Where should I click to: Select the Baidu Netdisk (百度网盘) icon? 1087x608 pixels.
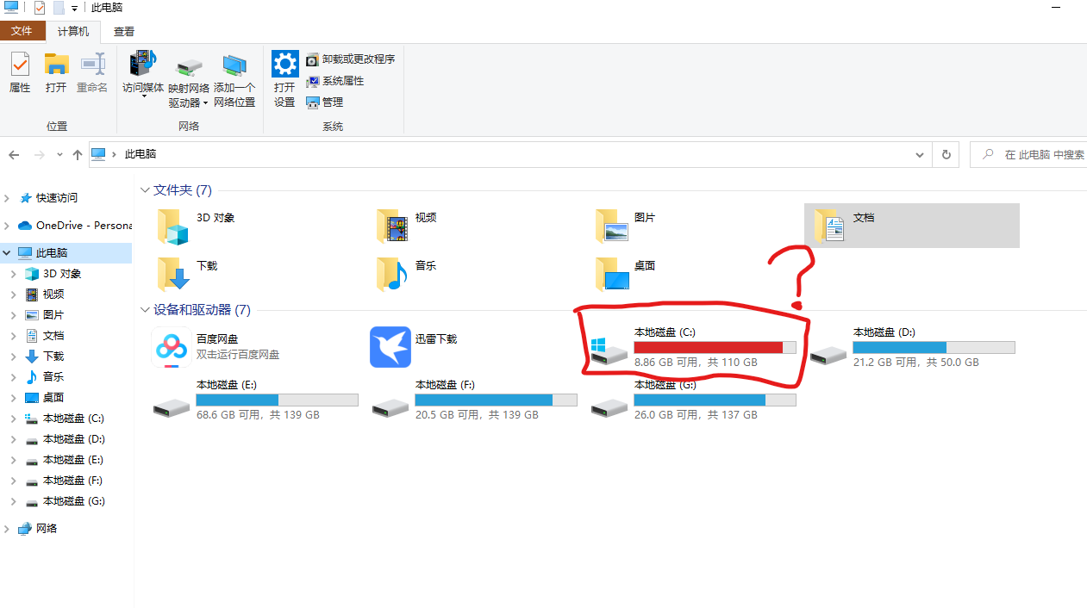click(172, 347)
